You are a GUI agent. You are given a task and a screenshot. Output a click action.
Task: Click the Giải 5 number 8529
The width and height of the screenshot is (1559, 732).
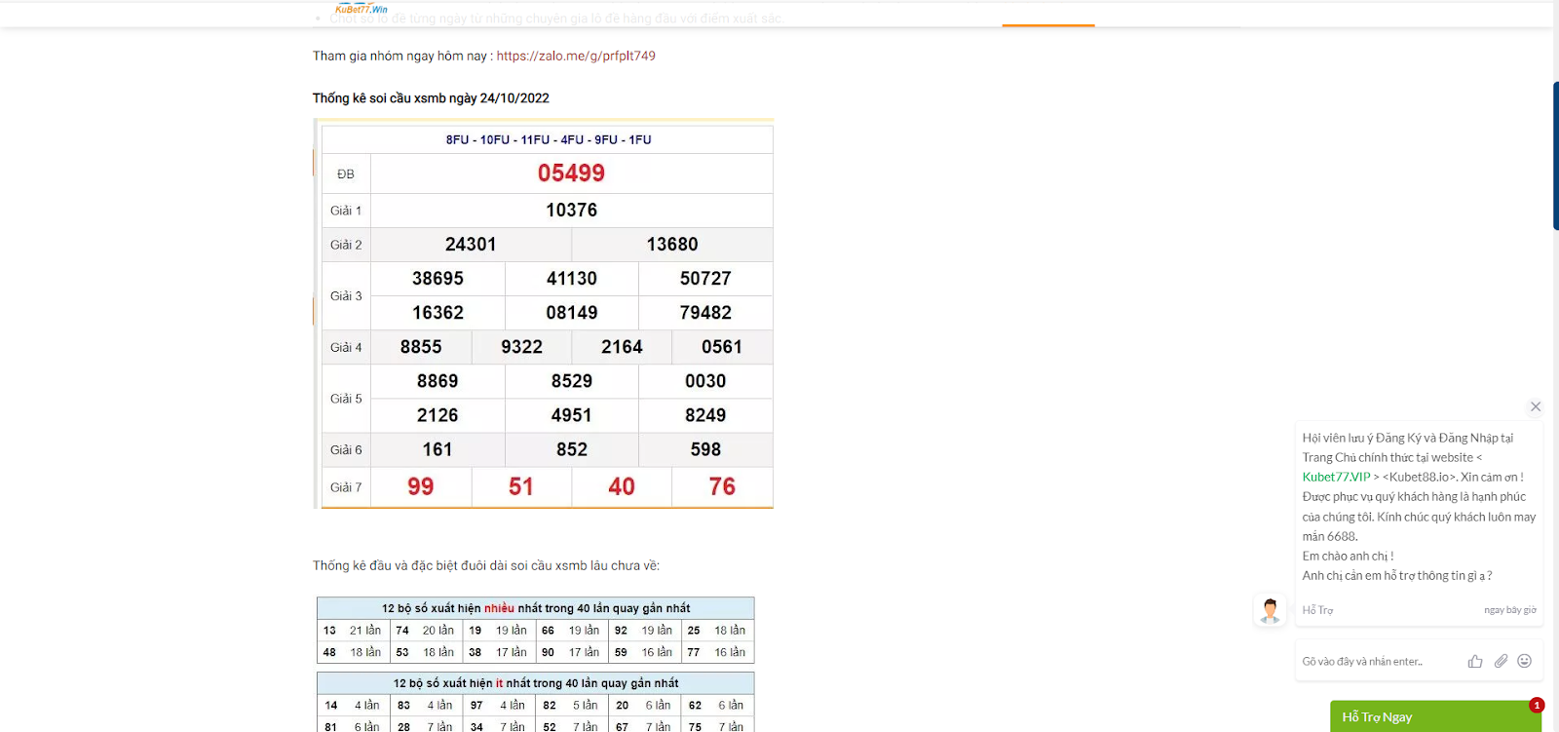tap(571, 381)
